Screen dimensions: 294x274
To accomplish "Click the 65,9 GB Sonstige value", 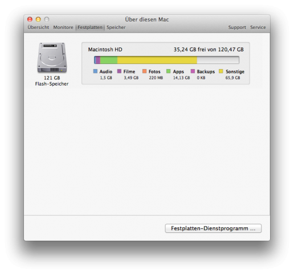I will (x=232, y=78).
